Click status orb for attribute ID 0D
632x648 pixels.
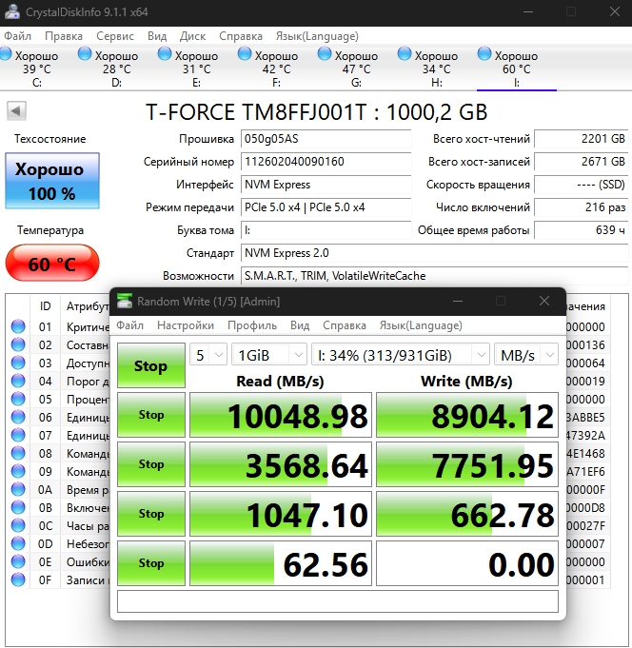point(18,543)
